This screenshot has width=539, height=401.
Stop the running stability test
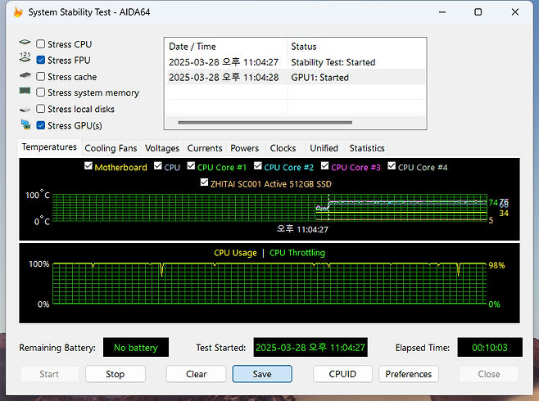point(115,374)
